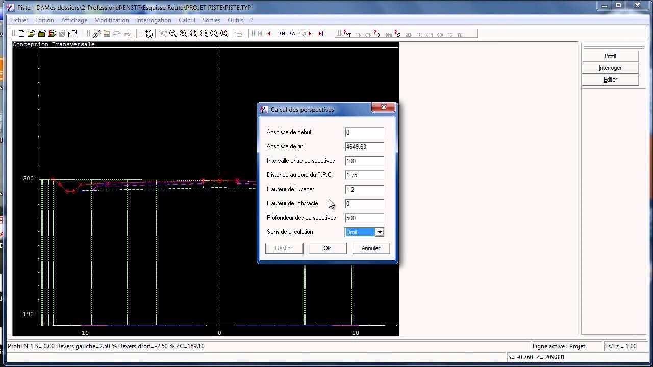
Task: Click the Es/Ez = 1.00 status entry
Action: pyautogui.click(x=620, y=346)
